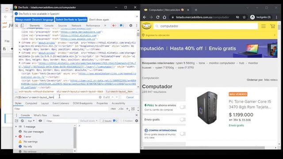Viewport: 283px width, 159px height.
Task: Open the Accessibility tab
Action: tap(119, 103)
